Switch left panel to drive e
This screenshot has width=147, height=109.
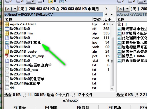click(x=31, y=1)
